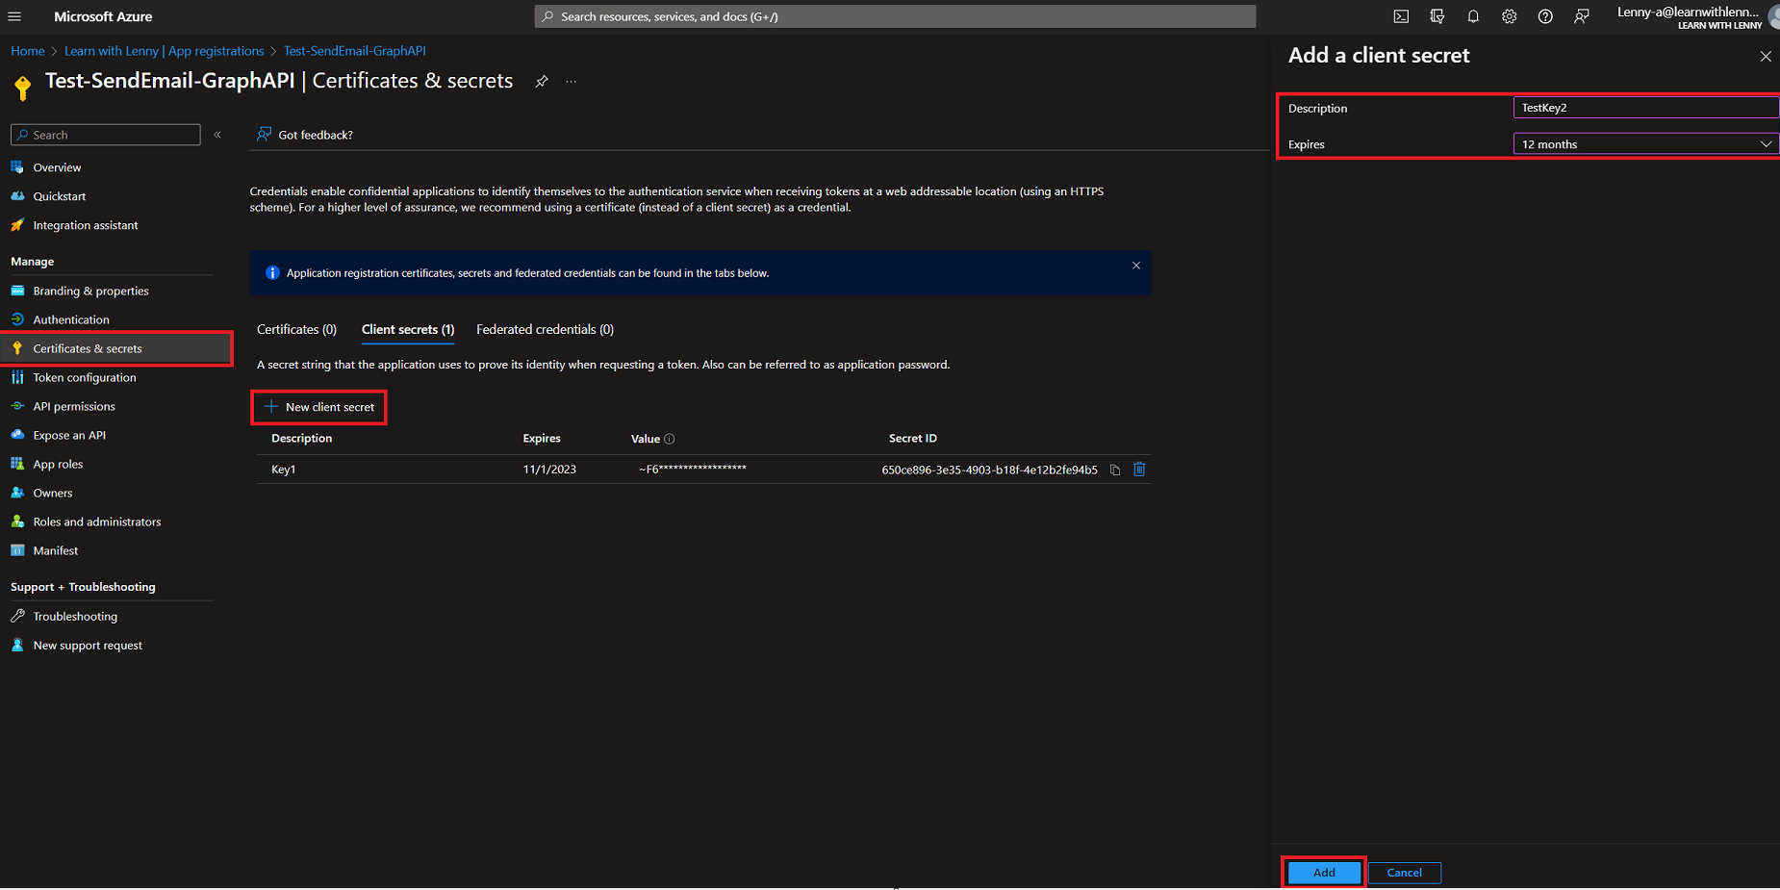This screenshot has height=890, width=1780.
Task: Pin the Certificates & secrets page
Action: point(542,82)
